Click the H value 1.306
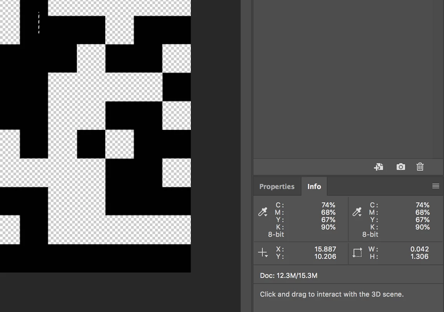The image size is (444, 312). tap(419, 256)
